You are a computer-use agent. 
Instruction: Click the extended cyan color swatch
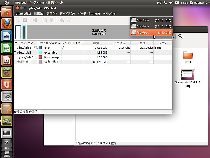[40, 52]
